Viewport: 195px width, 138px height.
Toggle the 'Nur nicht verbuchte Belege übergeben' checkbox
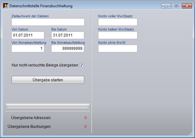coord(81,65)
